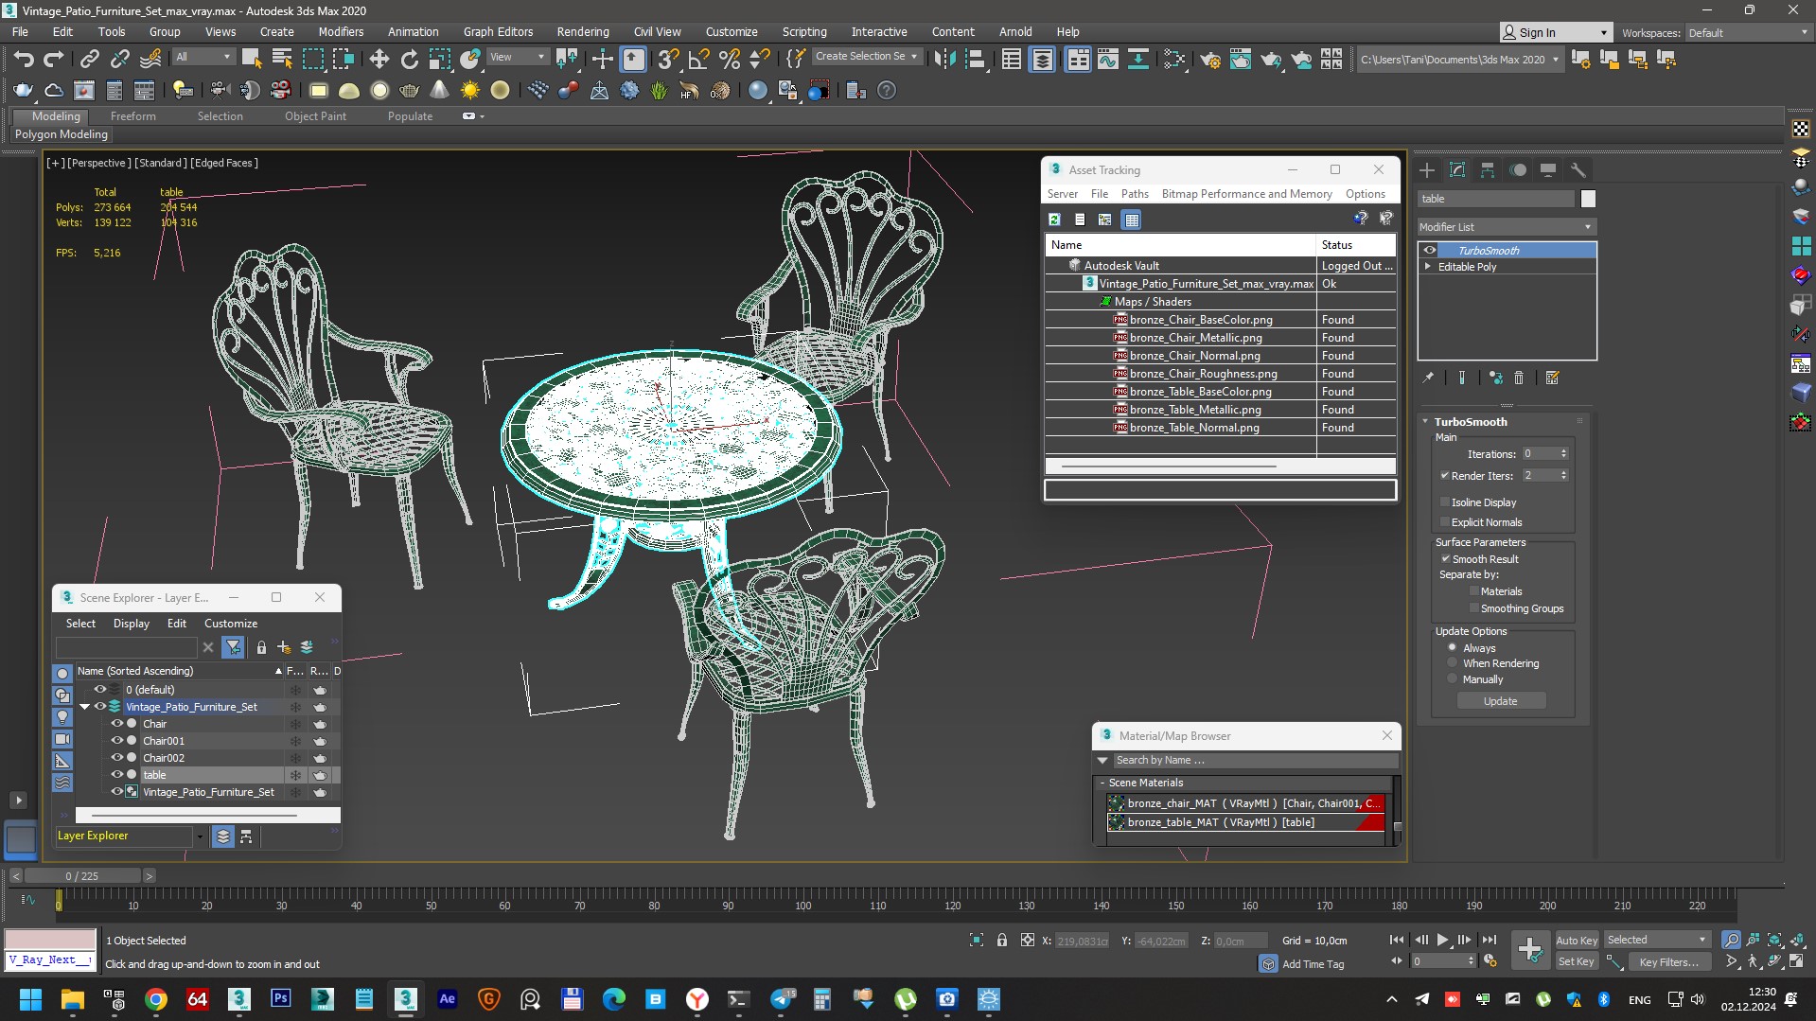Select bronze_table_MAT in Scene Materials
Image resolution: width=1816 pixels, height=1021 pixels.
1245,823
